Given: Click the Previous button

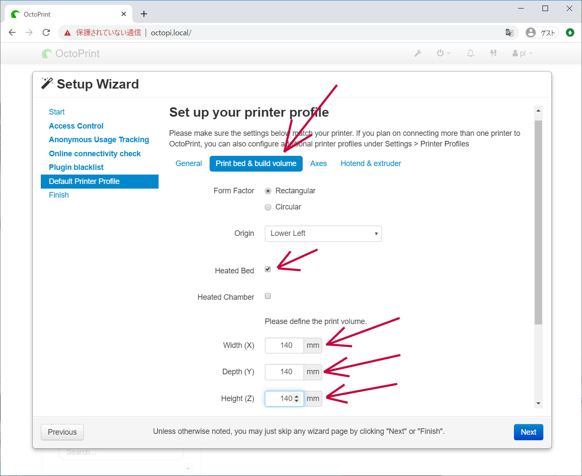Looking at the screenshot, I should (x=62, y=432).
